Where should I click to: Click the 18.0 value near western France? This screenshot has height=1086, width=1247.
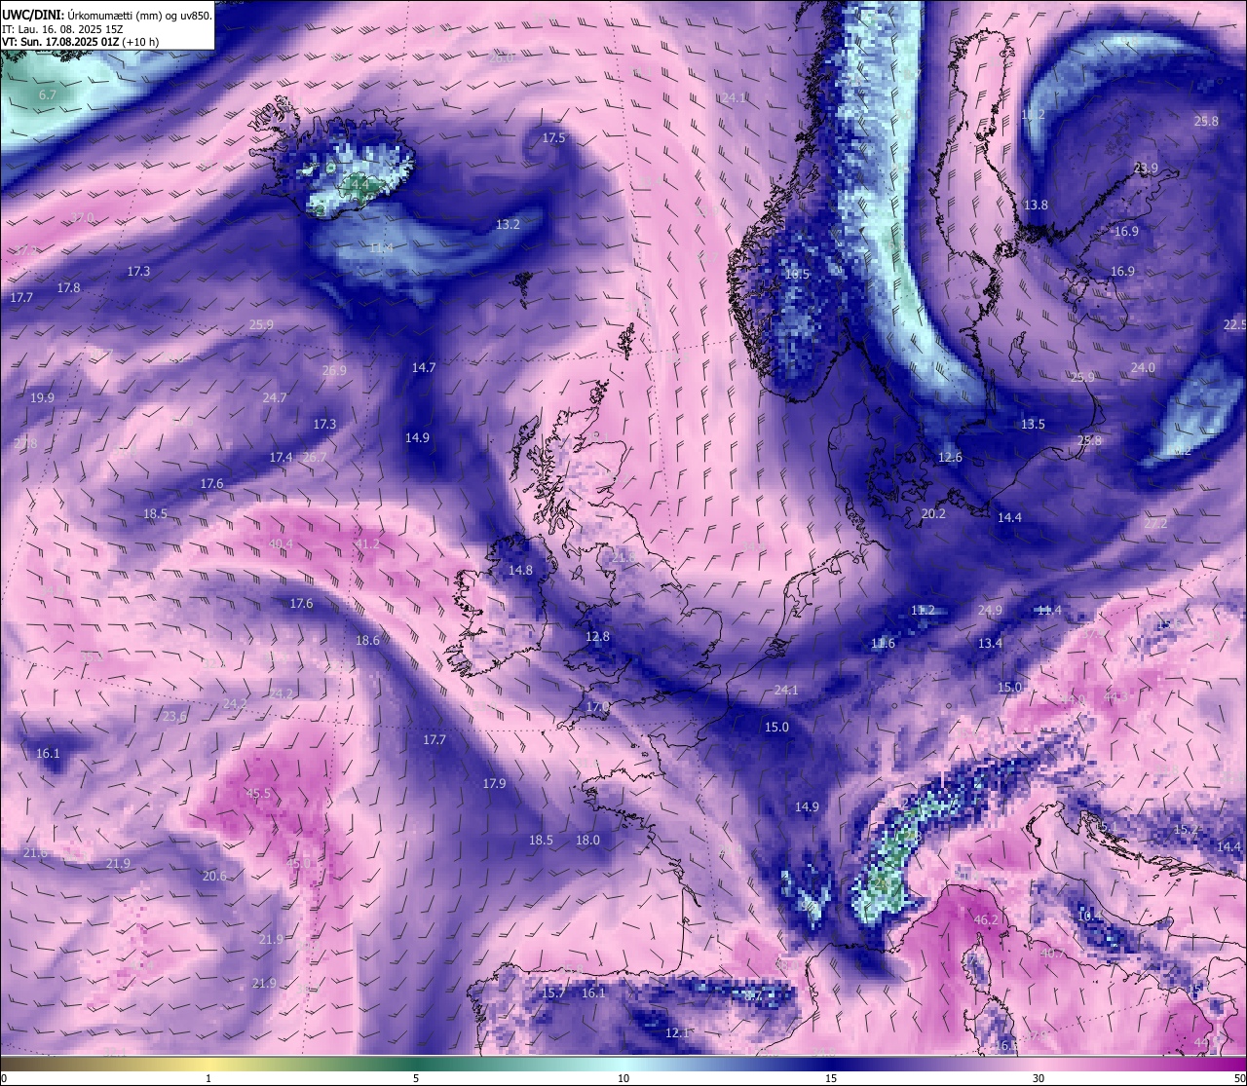pyautogui.click(x=587, y=840)
